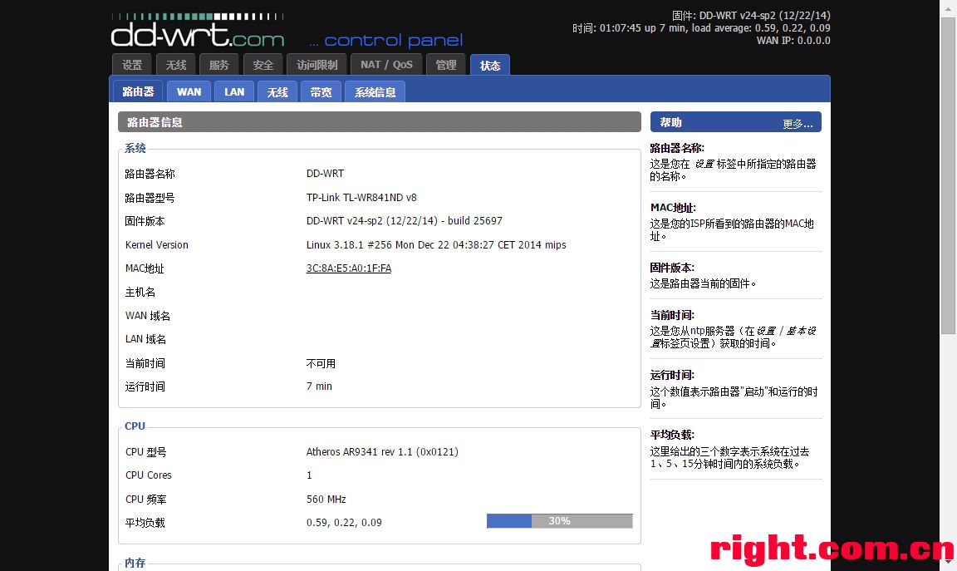Screen dimensions: 957x571
Task: Click the 固件: DD-WRT v24-sp2 header text
Action: click(x=751, y=15)
